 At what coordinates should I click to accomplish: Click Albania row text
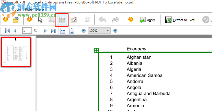coord(134,63)
